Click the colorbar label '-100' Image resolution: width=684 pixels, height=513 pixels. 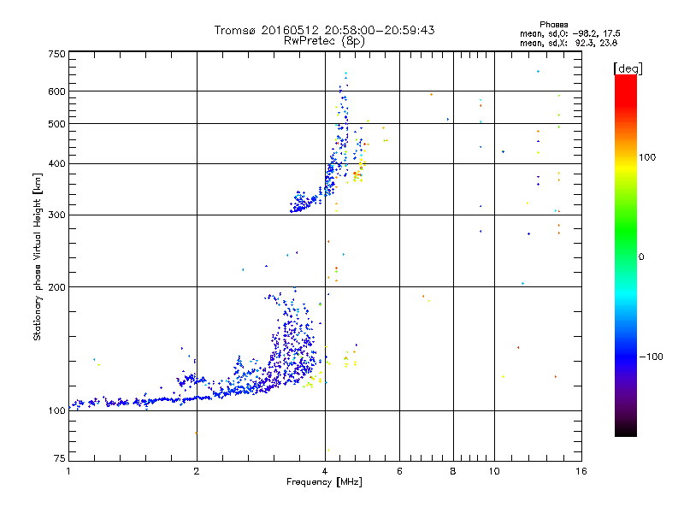651,357
